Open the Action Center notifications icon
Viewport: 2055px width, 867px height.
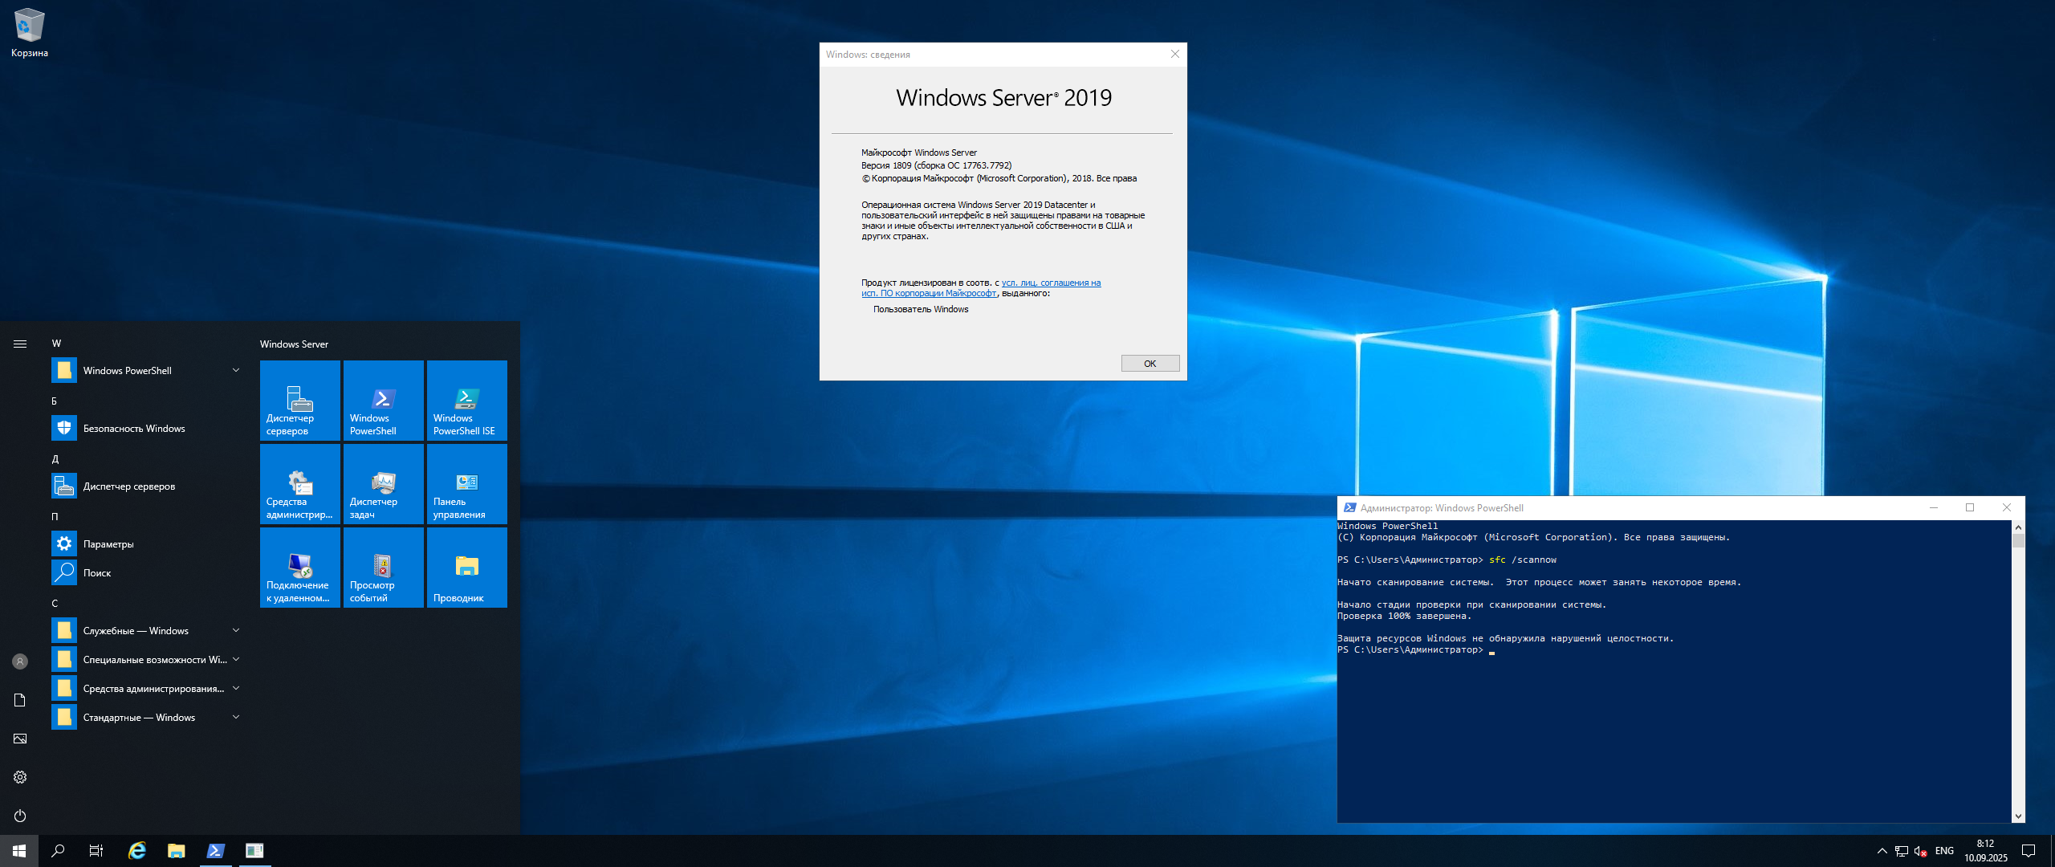click(x=2029, y=851)
